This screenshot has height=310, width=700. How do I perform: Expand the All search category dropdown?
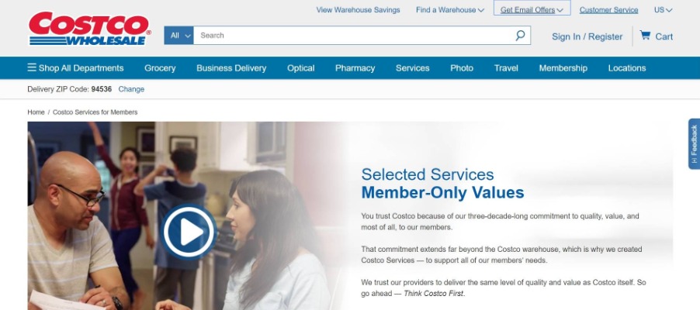click(x=178, y=35)
